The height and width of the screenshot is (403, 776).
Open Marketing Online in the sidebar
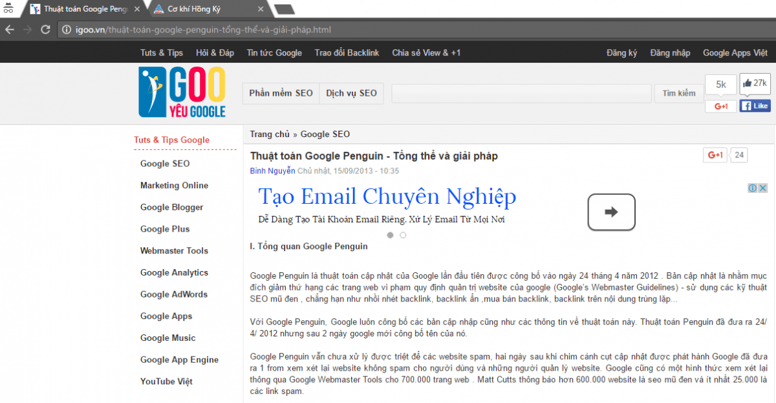point(174,185)
